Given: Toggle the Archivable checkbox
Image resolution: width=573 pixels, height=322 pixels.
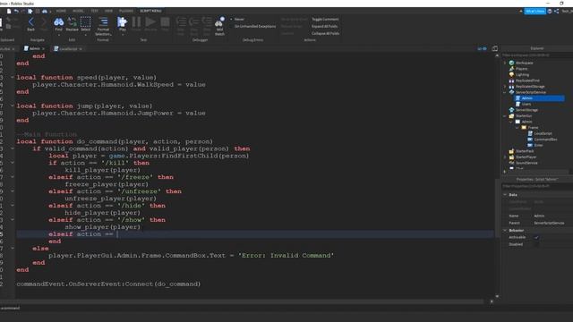Looking at the screenshot, I should [x=536, y=237].
